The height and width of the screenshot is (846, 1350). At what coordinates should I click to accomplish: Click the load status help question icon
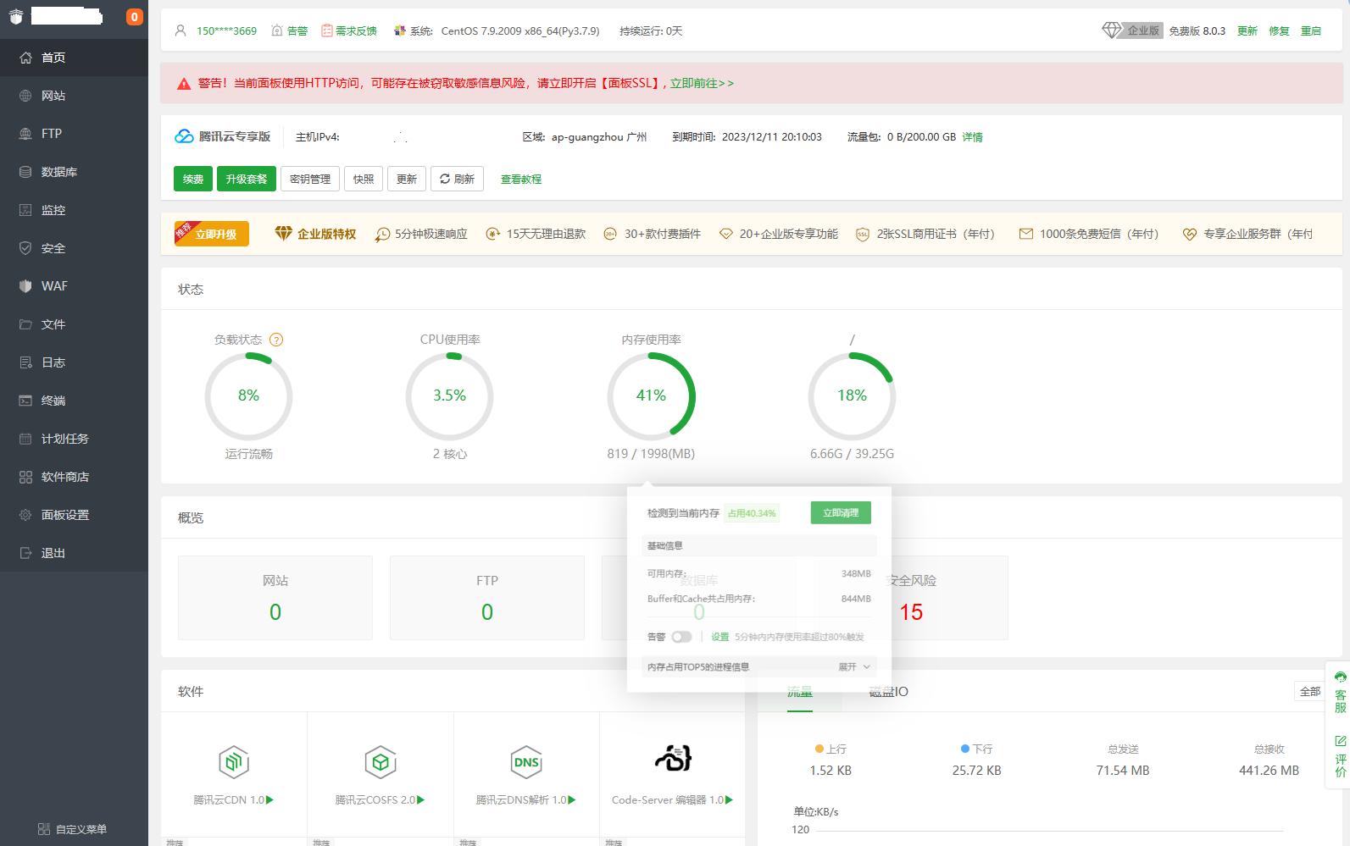[x=276, y=340]
